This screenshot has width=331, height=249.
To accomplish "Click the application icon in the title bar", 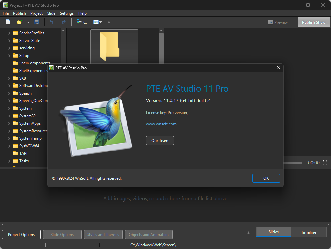I will [6, 5].
